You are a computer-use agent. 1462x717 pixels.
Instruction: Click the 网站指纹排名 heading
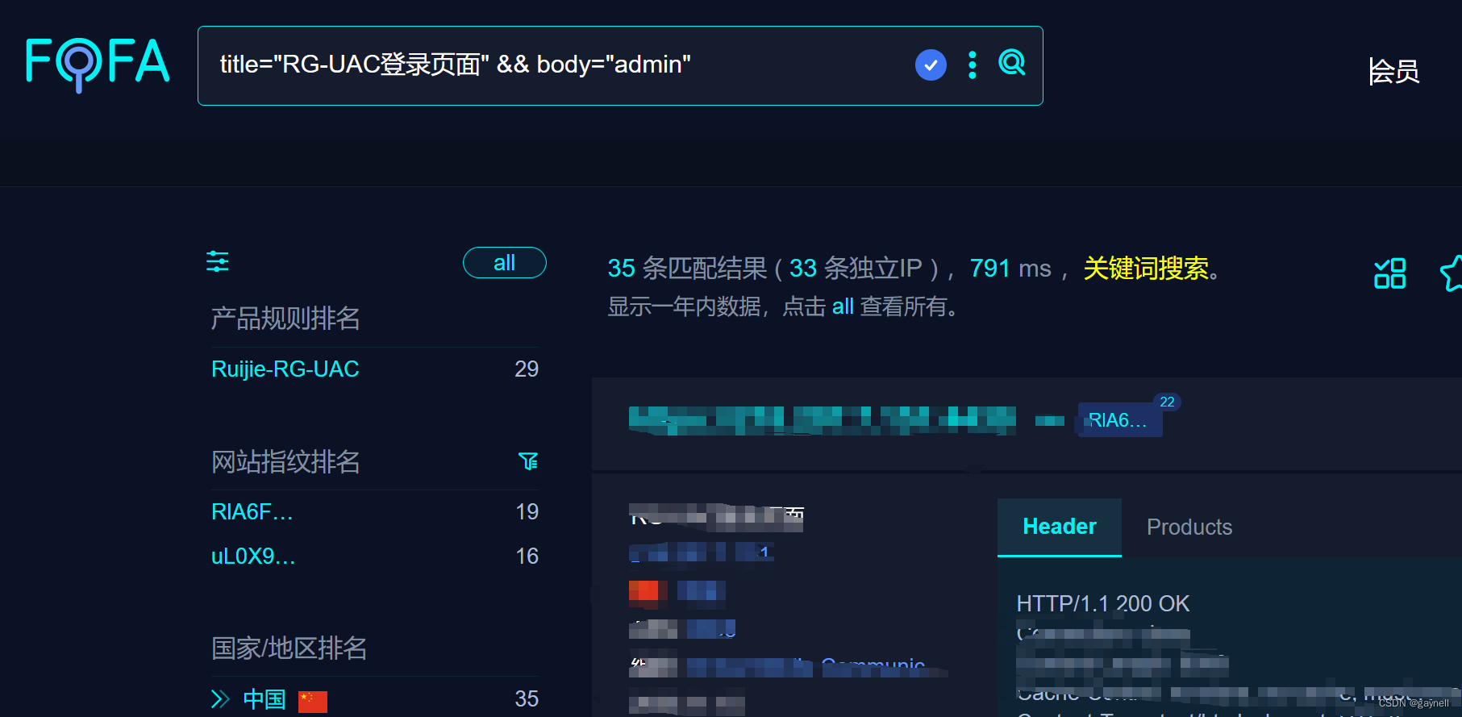tap(285, 461)
